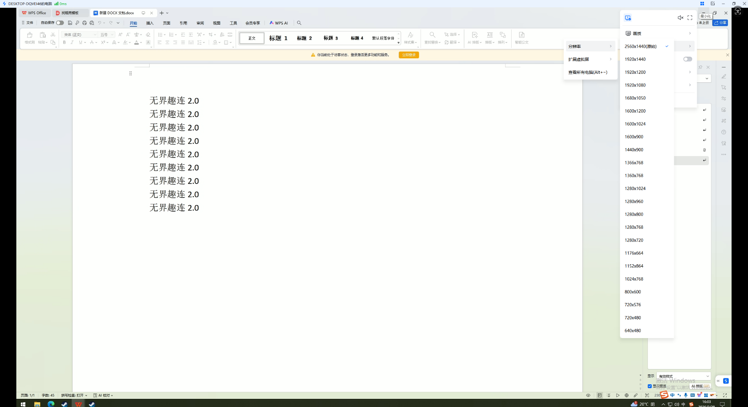Toggle the 显示预览 checkbox
This screenshot has height=407, width=748.
pos(650,386)
